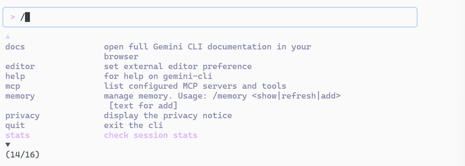Image resolution: width=465 pixels, height=166 pixels.
Task: Click the downward scroll triangle below stats
Action: [8, 145]
